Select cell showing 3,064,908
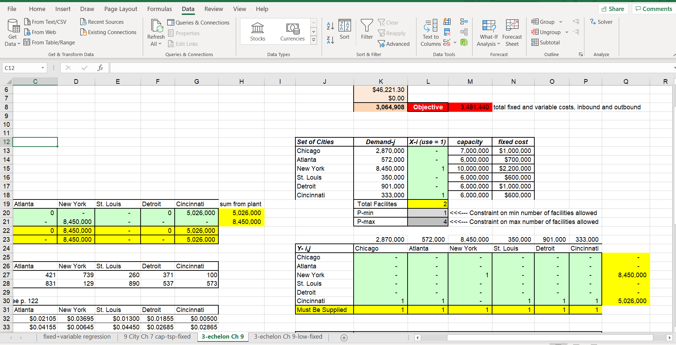 [x=381, y=107]
